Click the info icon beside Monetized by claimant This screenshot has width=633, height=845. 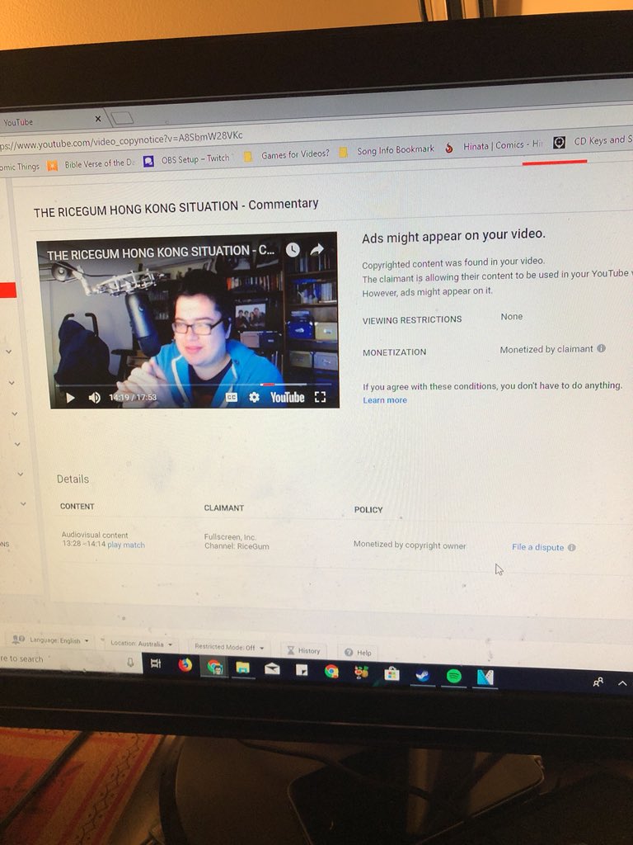tap(601, 348)
